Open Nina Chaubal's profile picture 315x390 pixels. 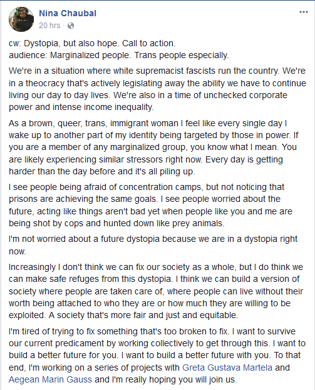pyautogui.click(x=21, y=19)
